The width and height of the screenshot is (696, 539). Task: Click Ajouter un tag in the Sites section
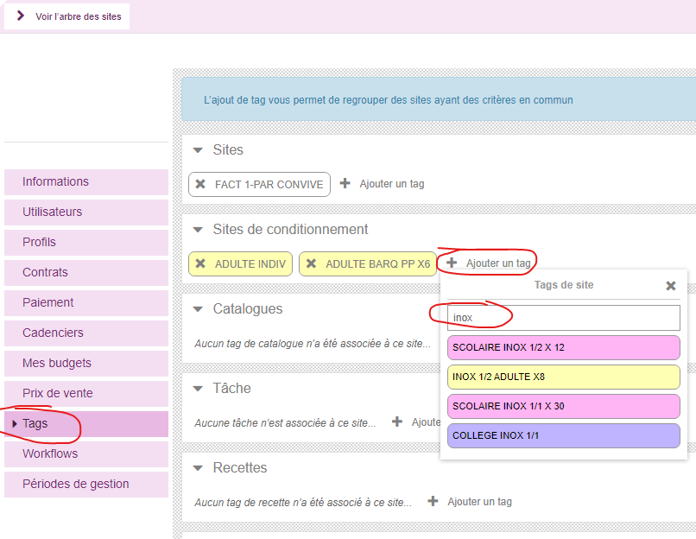392,184
